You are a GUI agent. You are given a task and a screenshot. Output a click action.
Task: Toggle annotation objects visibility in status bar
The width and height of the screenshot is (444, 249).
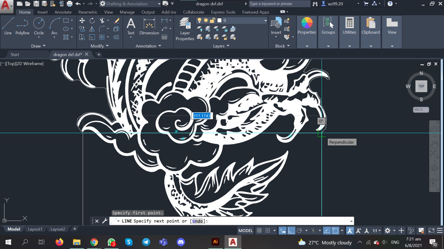tap(350, 230)
